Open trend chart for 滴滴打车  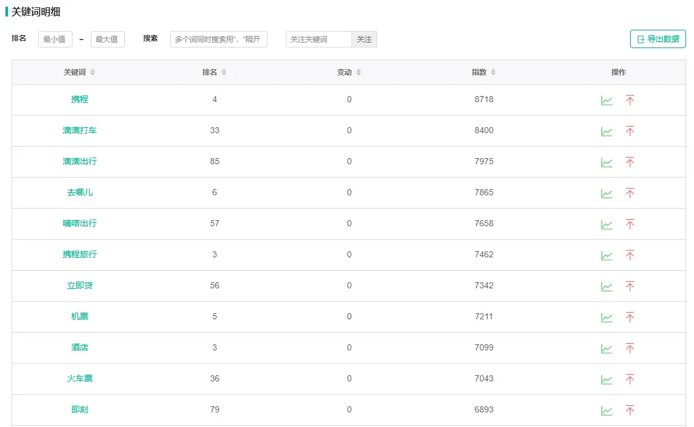click(606, 131)
